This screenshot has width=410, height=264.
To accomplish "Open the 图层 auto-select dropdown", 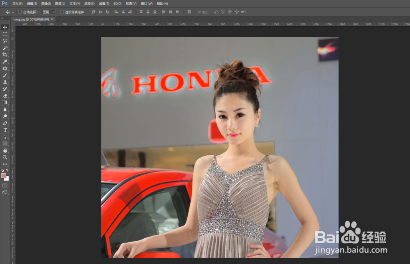I will pyautogui.click(x=48, y=12).
